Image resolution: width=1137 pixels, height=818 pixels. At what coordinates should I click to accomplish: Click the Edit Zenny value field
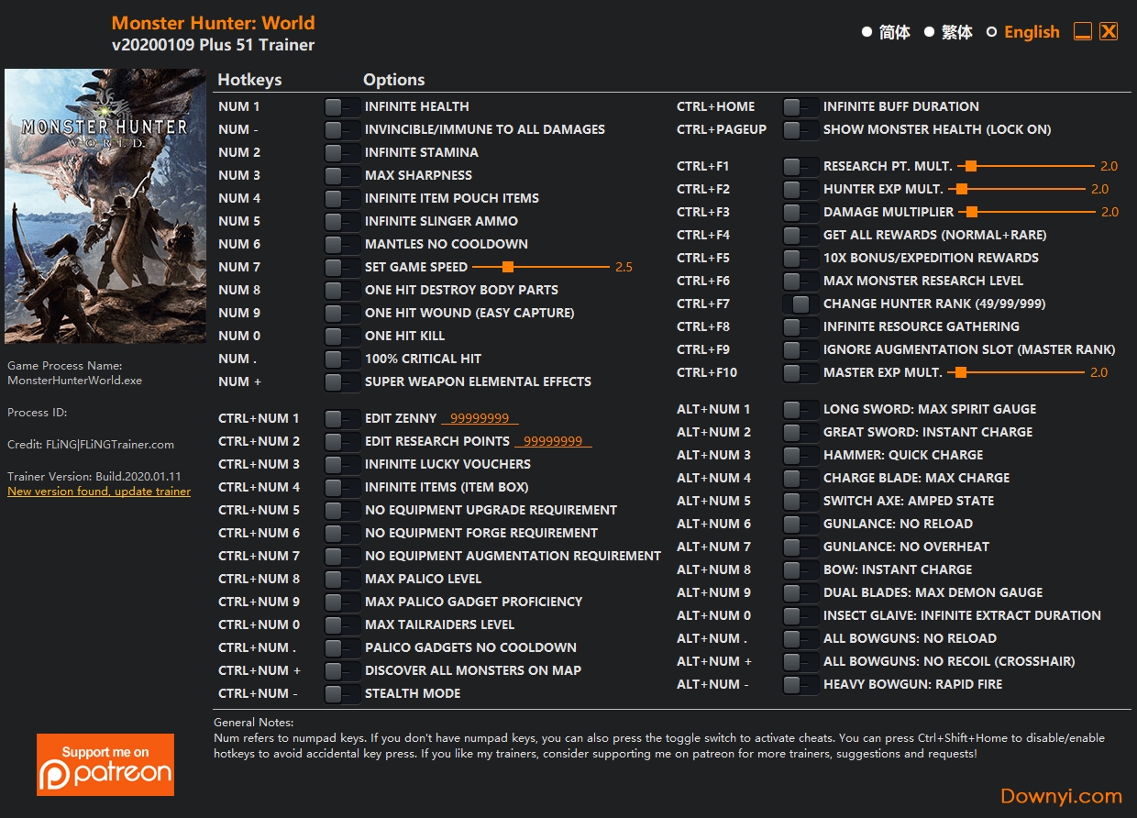480,419
